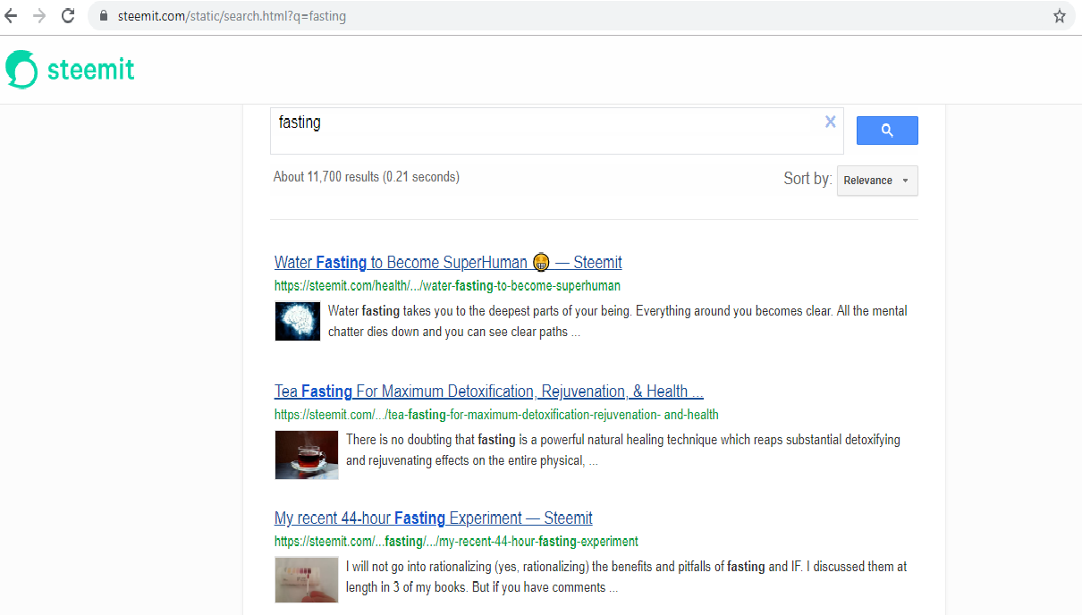This screenshot has width=1082, height=615.
Task: Click the Steemit logo
Action: pos(70,70)
